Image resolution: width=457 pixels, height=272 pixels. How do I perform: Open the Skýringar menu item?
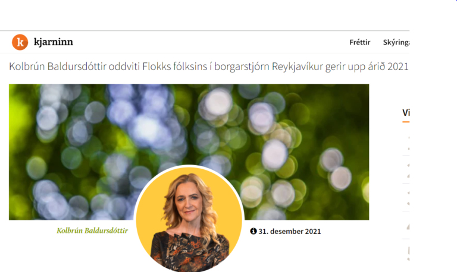pos(396,42)
